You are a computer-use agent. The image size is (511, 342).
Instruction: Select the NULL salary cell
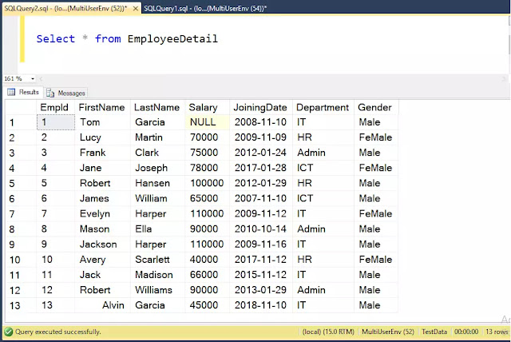pos(208,122)
